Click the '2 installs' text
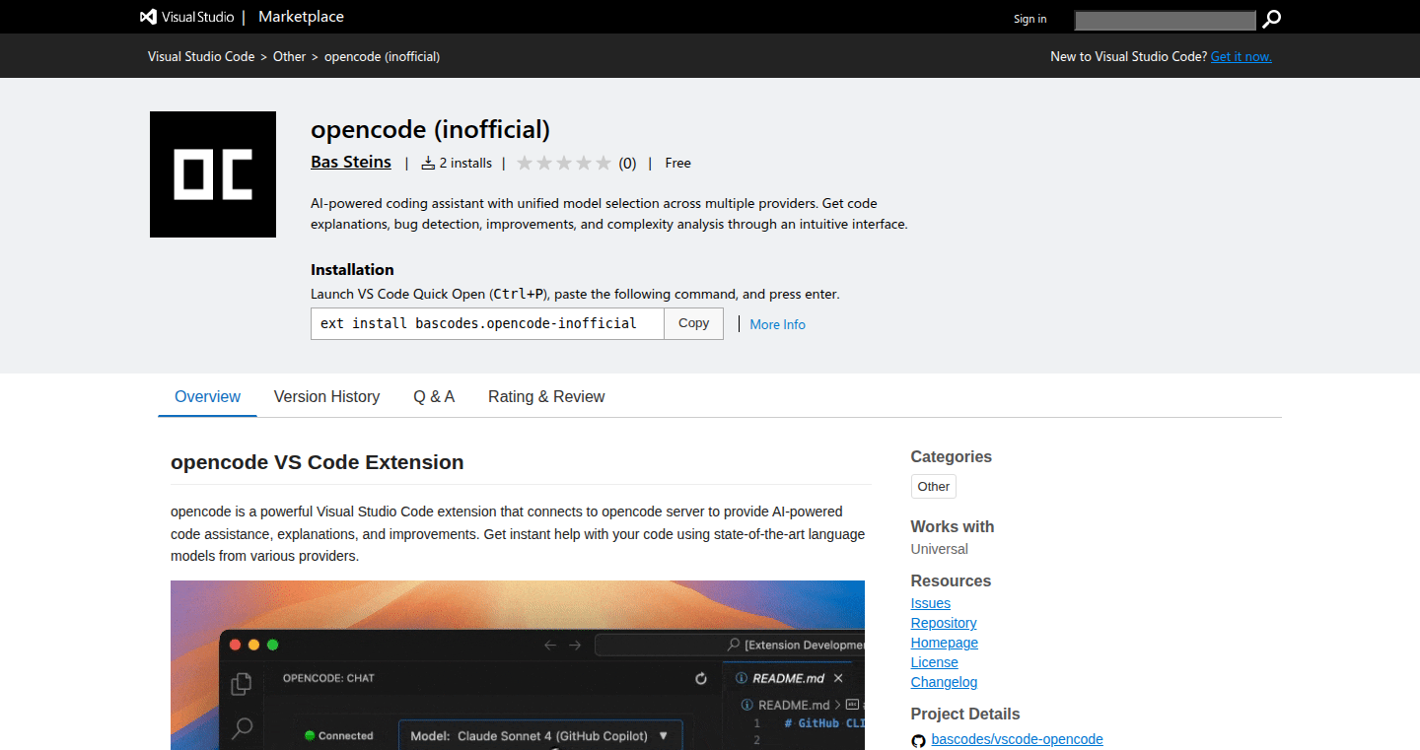 pyautogui.click(x=465, y=164)
